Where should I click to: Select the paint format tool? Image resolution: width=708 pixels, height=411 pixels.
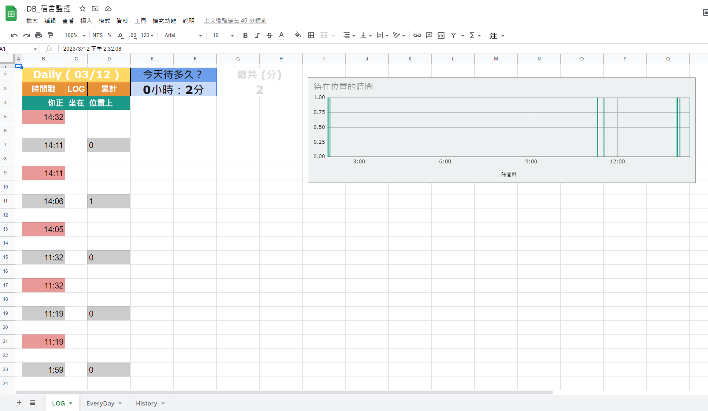[x=51, y=35]
